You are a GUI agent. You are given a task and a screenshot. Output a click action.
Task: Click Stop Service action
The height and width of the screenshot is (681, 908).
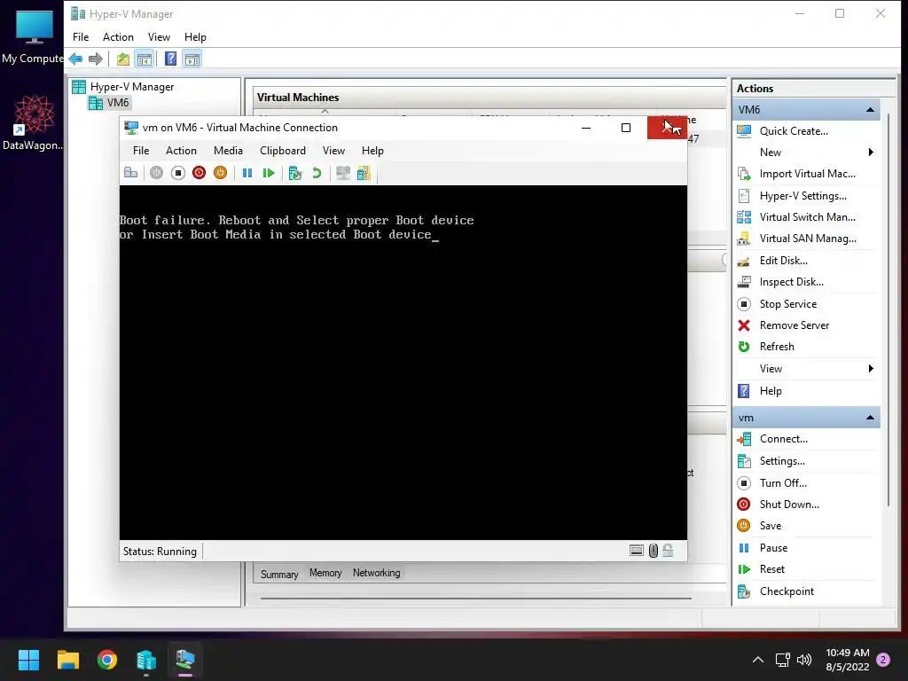pos(788,304)
